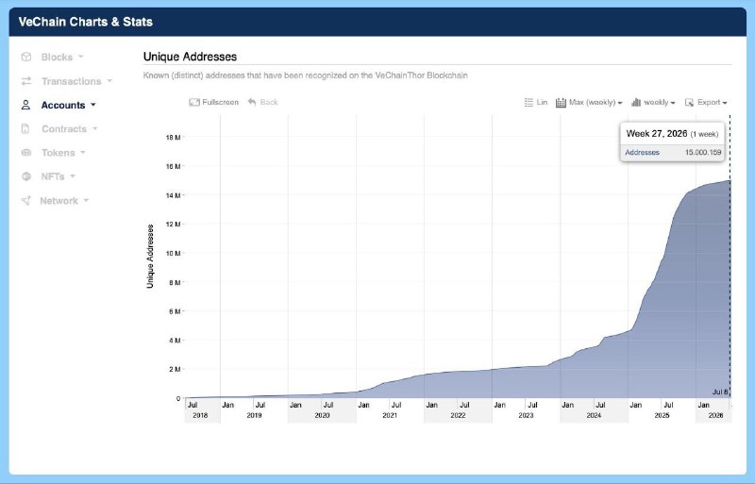Click the vertical Unique Addresses axis title
This screenshot has height=484, width=755.
coord(150,257)
